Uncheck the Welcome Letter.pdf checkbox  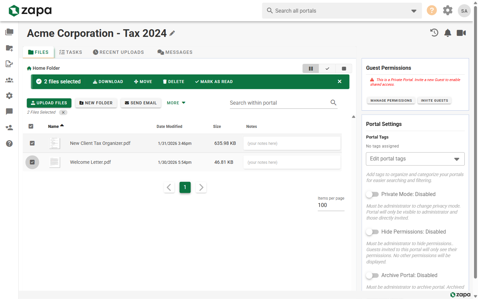click(32, 162)
